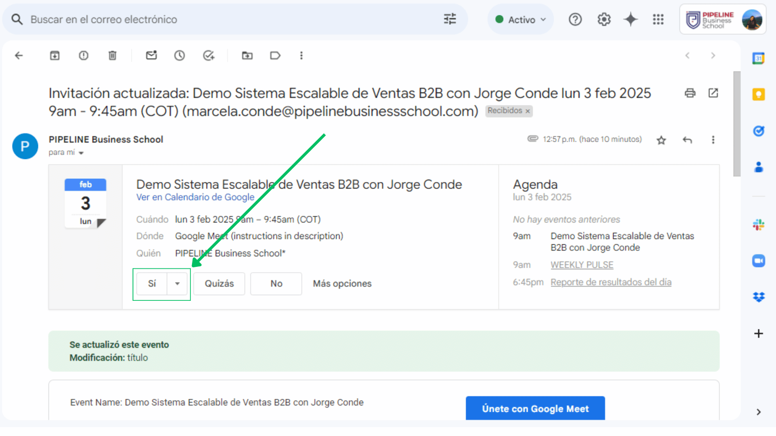Focus the email search field
The image size is (776, 436).
pos(234,19)
